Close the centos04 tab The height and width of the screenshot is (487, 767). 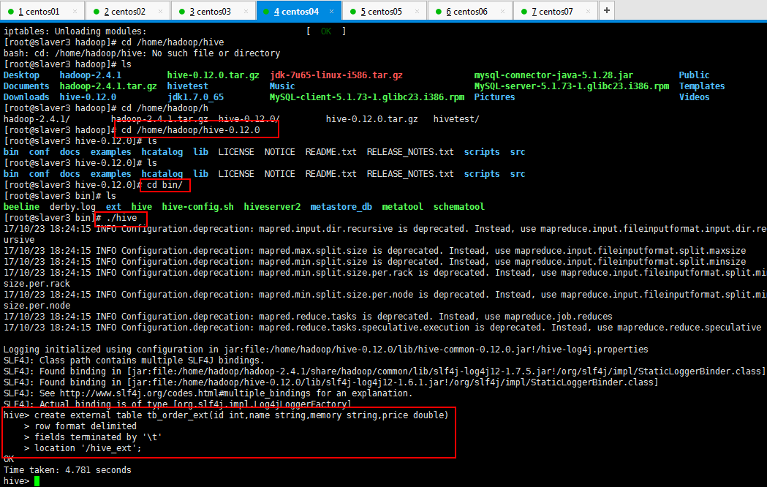pyautogui.click(x=332, y=11)
